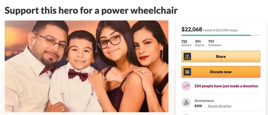Click the share upload icon
Image resolution: width=268 pixels, height=115 pixels.
(x=187, y=56)
